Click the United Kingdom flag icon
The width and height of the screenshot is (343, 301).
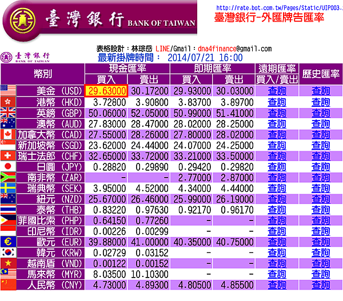coord(8,113)
